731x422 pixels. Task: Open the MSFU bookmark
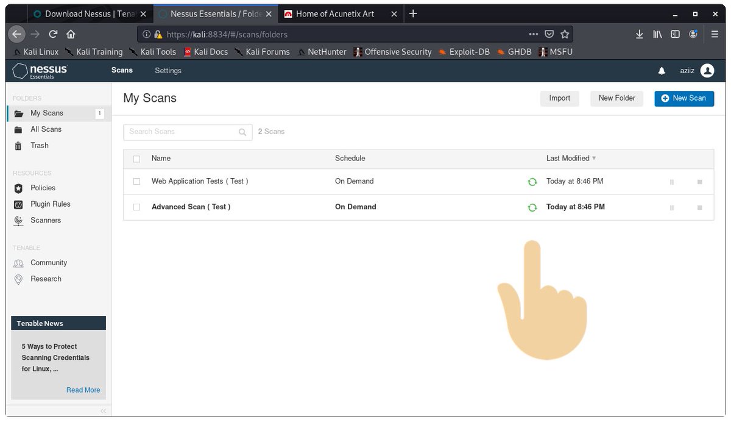[556, 52]
